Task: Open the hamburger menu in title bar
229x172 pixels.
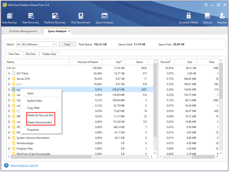Action: click(x=206, y=5)
